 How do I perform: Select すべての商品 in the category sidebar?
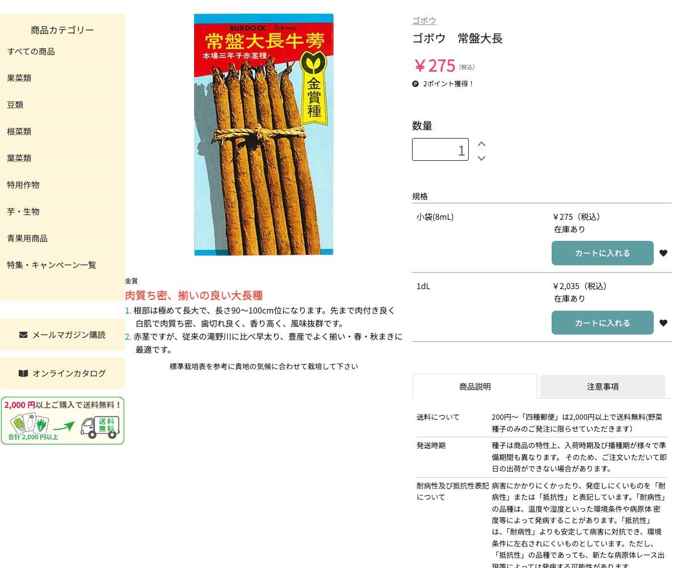(31, 51)
